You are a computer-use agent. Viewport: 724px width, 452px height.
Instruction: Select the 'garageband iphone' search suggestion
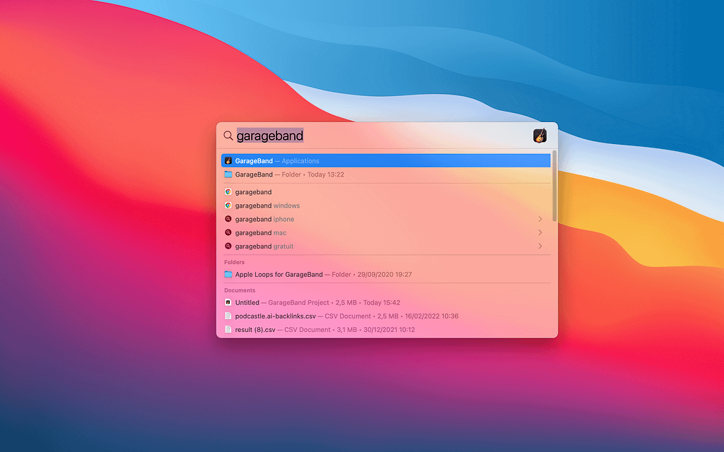pos(386,219)
